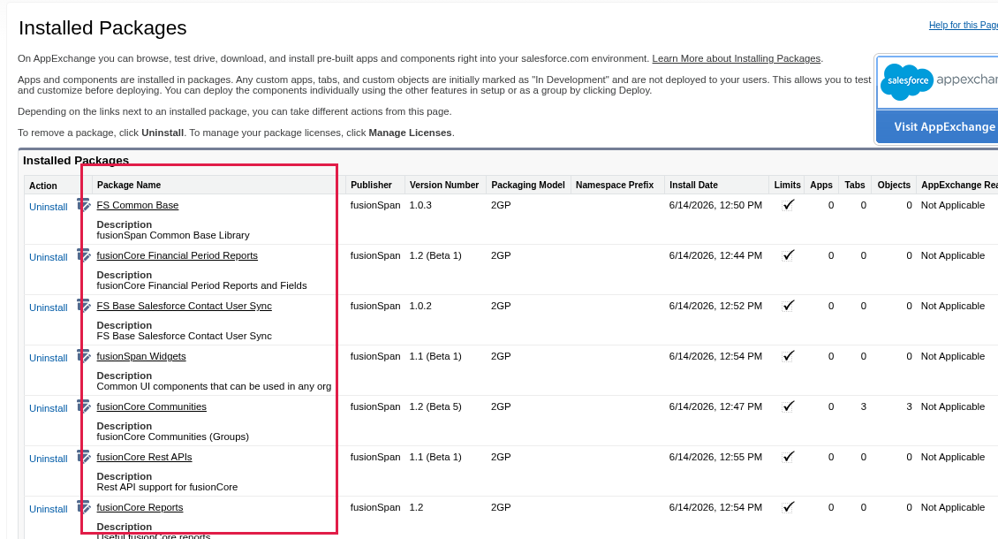The width and height of the screenshot is (998, 539).
Task: Click the Tabs column header
Action: [x=855, y=185]
